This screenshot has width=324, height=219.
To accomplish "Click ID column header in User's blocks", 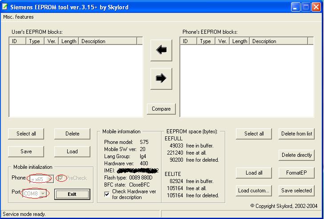I will pos(17,41).
